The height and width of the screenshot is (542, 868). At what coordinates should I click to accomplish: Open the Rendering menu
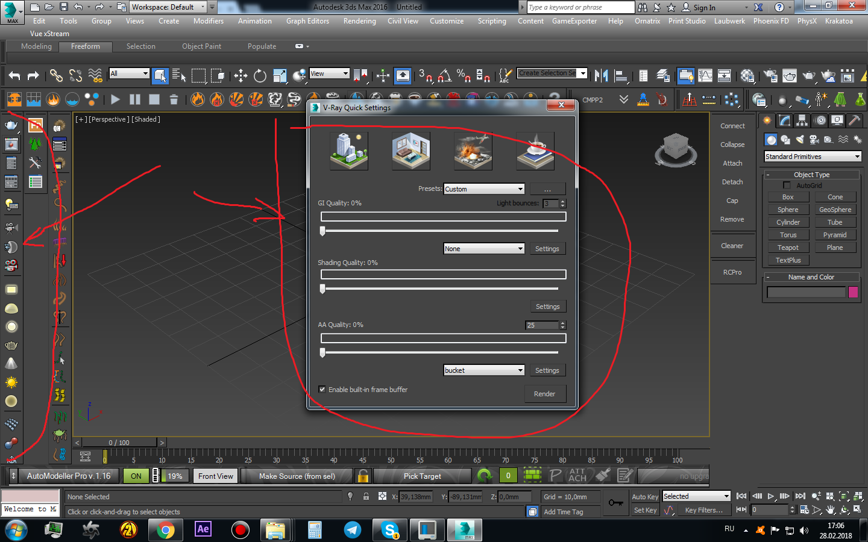click(x=359, y=21)
